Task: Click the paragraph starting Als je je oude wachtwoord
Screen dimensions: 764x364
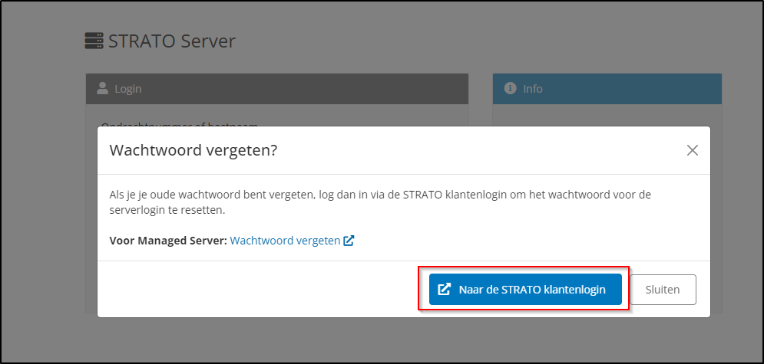Action: click(x=380, y=203)
